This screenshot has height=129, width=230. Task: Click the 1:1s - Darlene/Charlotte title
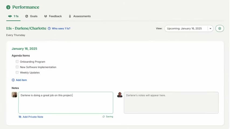point(26,28)
